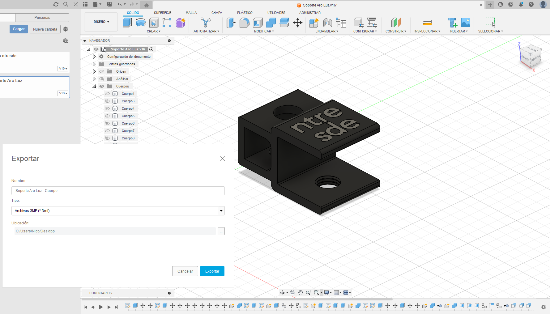
Task: Click the Cargar button
Action: coord(19,29)
